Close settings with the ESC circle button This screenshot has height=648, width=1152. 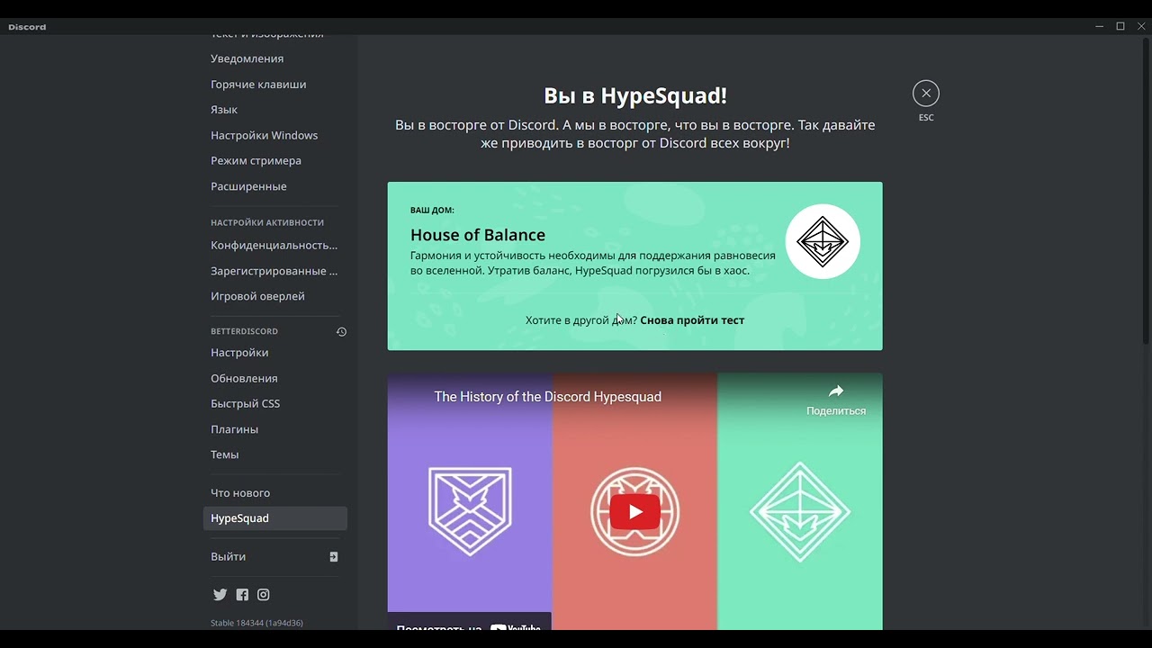[x=925, y=94]
